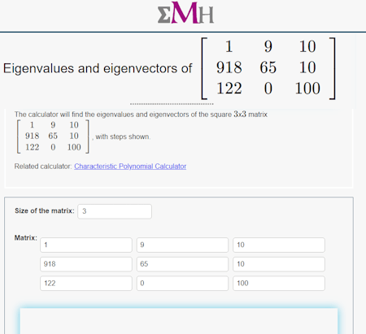This screenshot has height=334, width=366.
Task: Edit the matrix cell containing 65
Action: tap(182, 264)
